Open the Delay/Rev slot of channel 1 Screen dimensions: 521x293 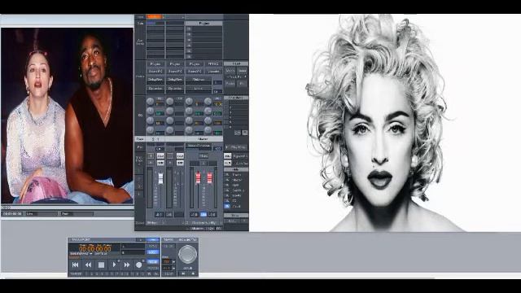(155, 80)
